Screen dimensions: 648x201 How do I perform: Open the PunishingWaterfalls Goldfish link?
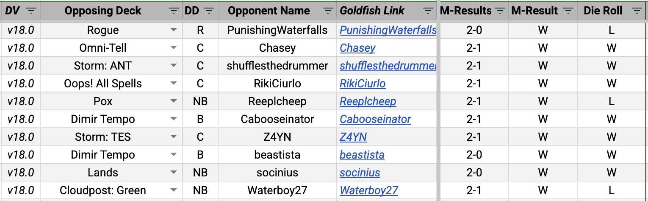388,30
